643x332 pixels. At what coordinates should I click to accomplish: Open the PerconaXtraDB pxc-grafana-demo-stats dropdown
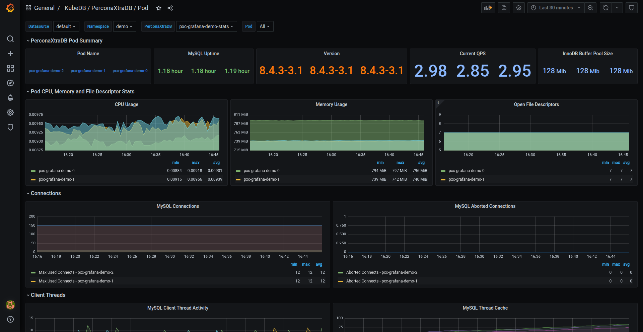click(x=206, y=26)
